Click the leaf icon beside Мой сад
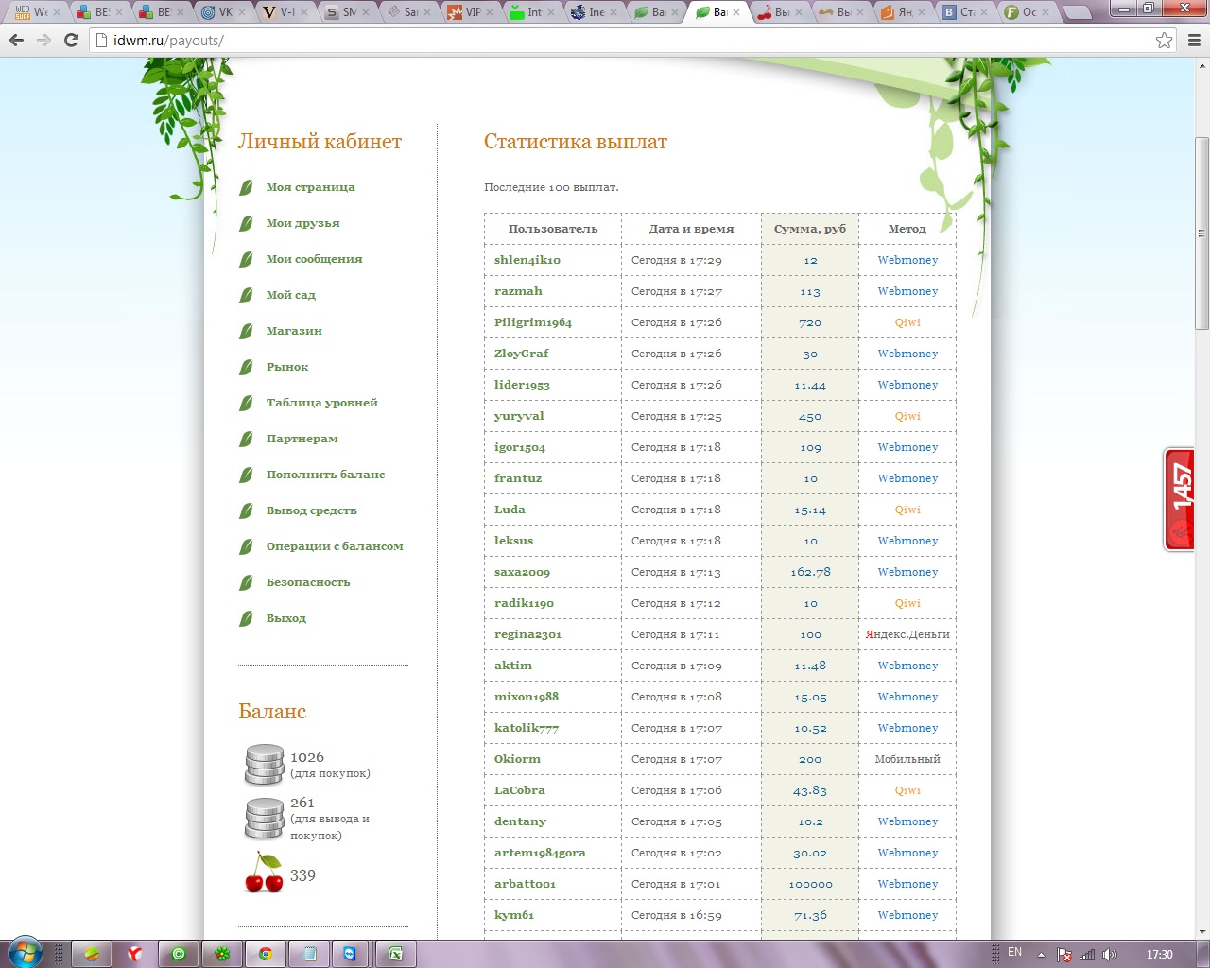 (246, 295)
